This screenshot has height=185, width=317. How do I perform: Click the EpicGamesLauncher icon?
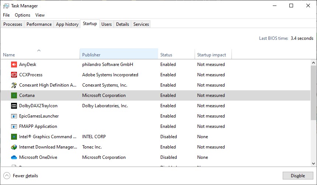(x=14, y=116)
